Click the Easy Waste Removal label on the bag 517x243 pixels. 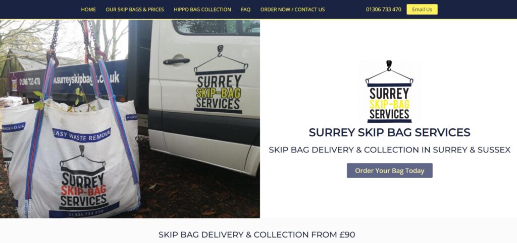[82, 135]
